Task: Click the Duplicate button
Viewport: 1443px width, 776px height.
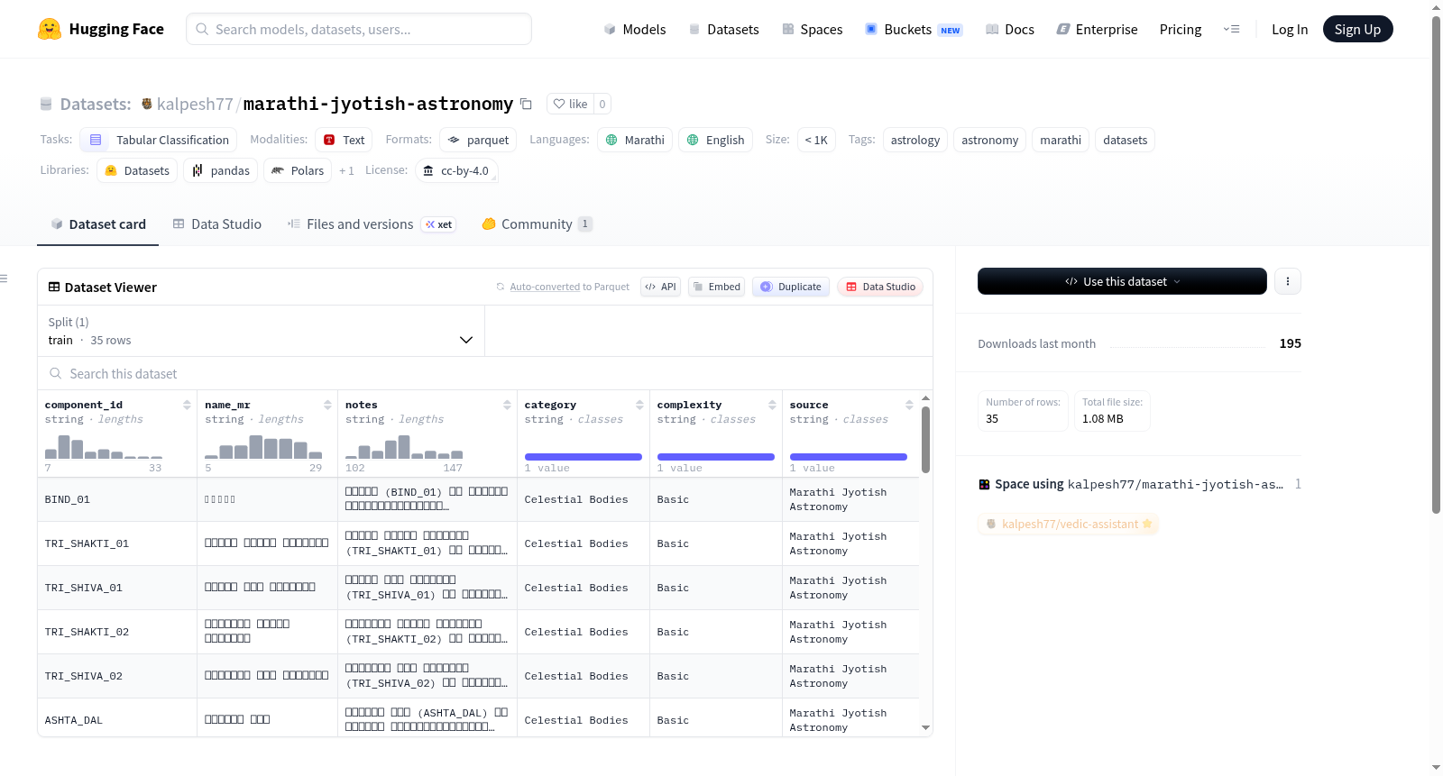Action: click(791, 287)
